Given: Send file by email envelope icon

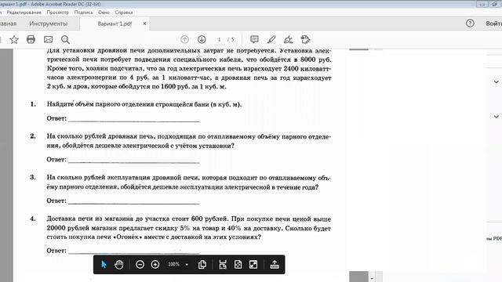Looking at the screenshot, I should pyautogui.click(x=49, y=39).
